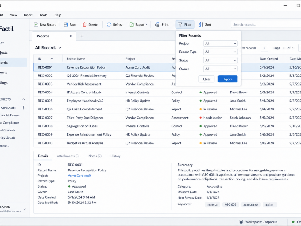This screenshot has width=301, height=226.
Task: Select the Segregation of Duties record
Action: 167,126
